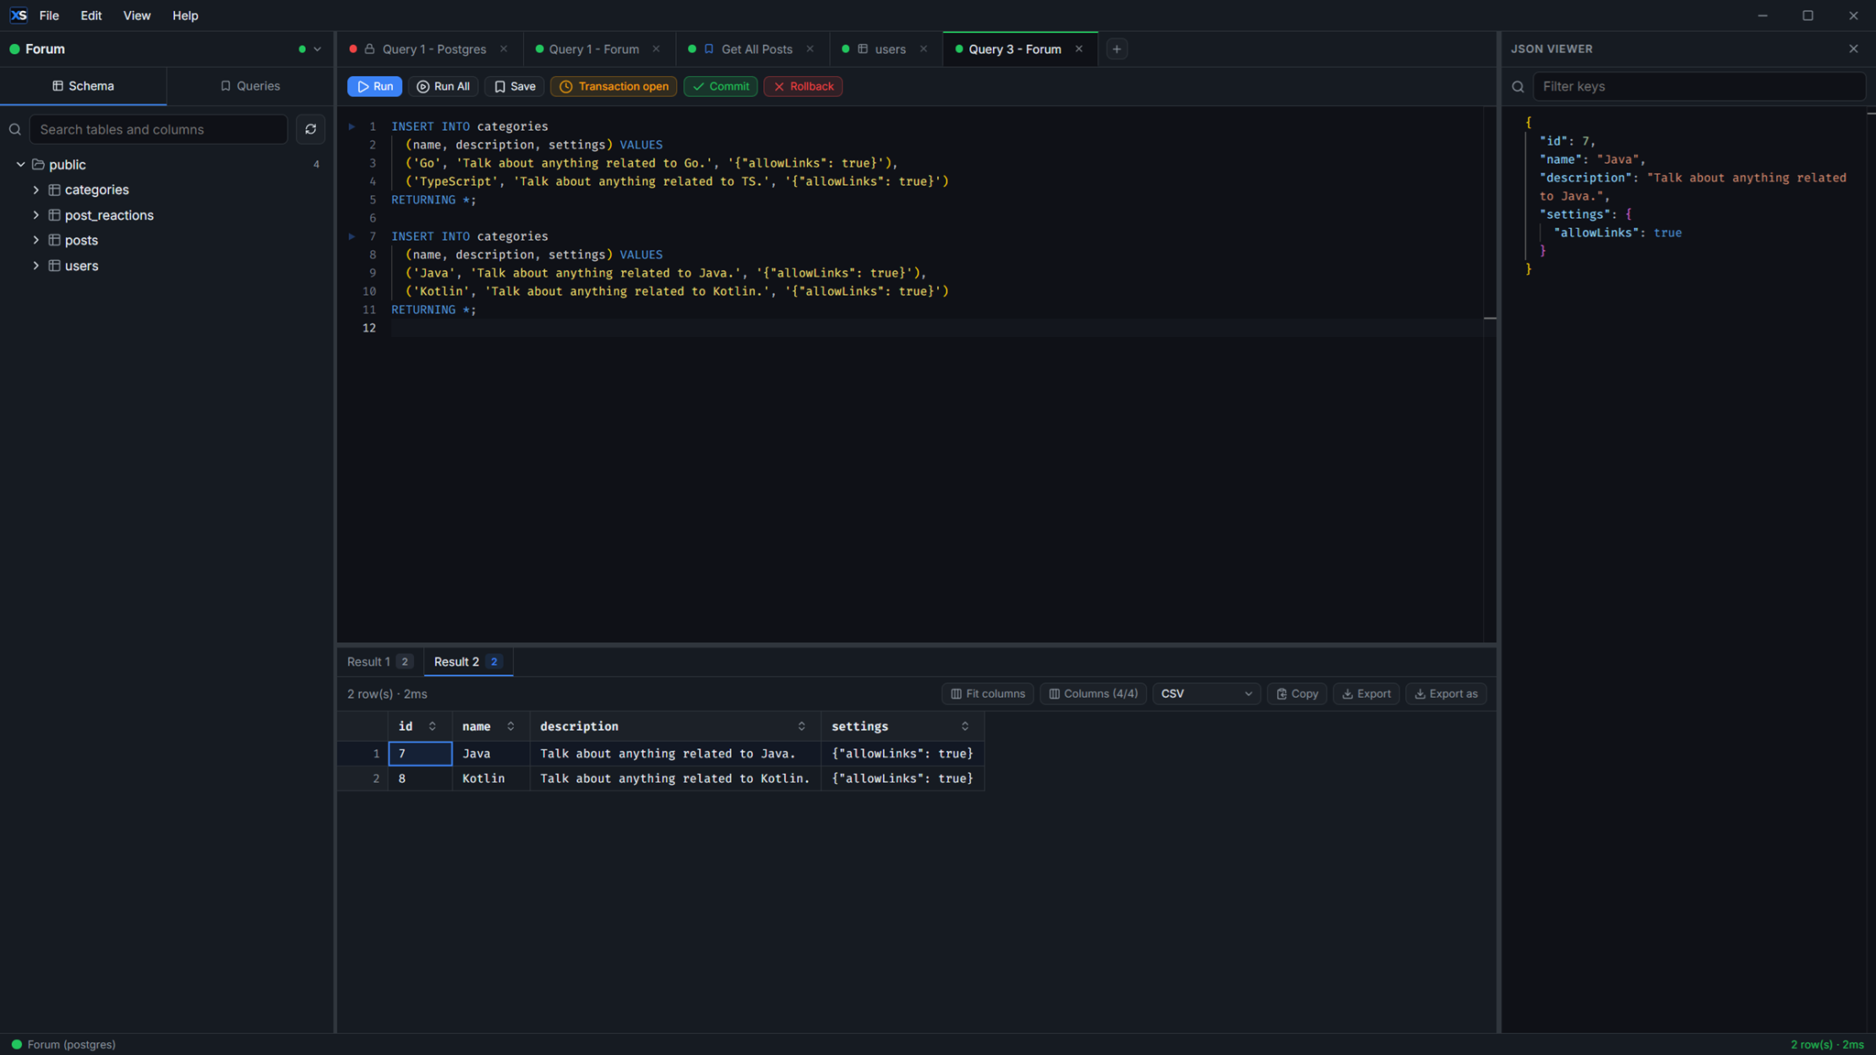Sort by the id column

432,726
